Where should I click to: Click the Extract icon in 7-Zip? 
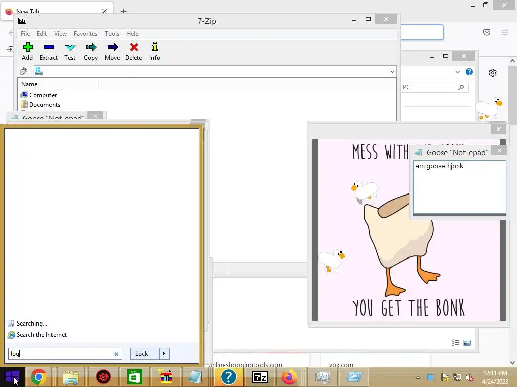click(x=48, y=51)
